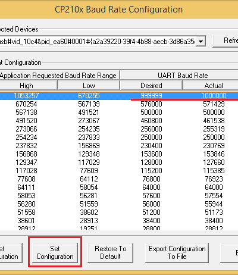
Task: Click the Set Configuration button
Action: click(x=55, y=252)
